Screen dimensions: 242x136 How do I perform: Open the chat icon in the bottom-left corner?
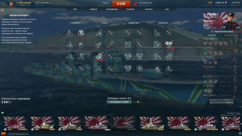coord(3,134)
